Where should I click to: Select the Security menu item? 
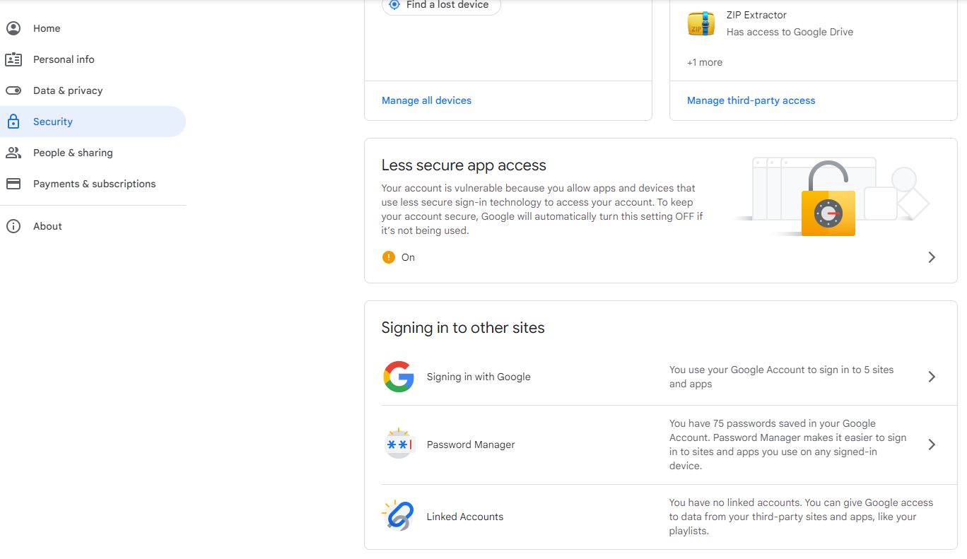tap(93, 122)
